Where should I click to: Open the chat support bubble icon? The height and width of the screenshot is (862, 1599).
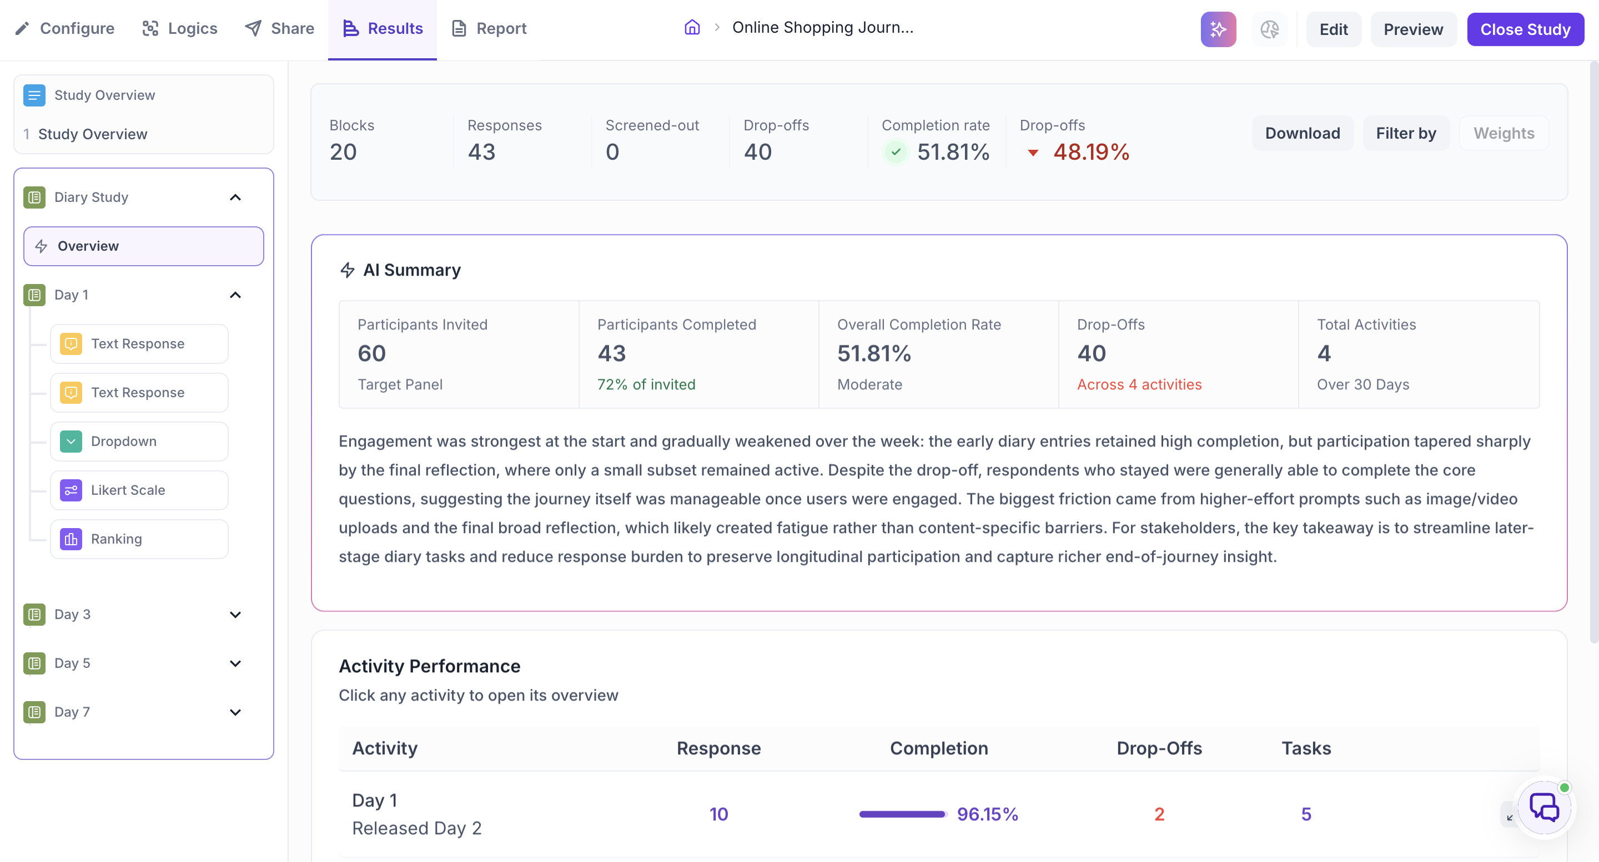pyautogui.click(x=1543, y=808)
